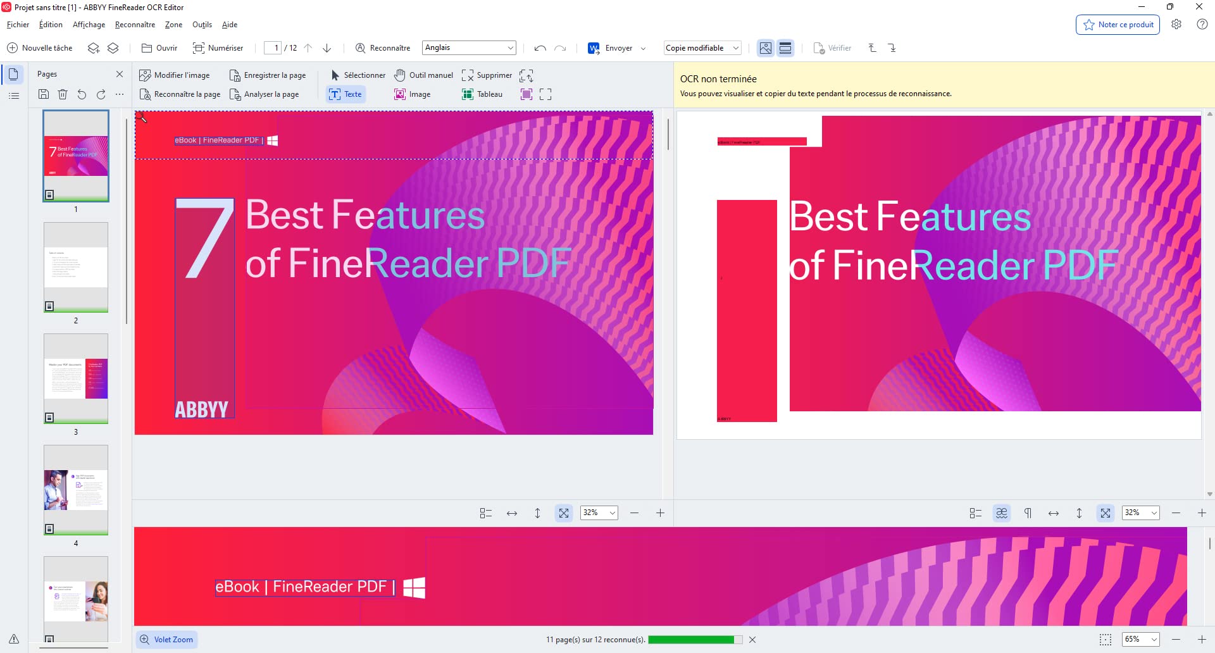The width and height of the screenshot is (1215, 653).
Task: Open the Outils menu
Action: pyautogui.click(x=202, y=25)
